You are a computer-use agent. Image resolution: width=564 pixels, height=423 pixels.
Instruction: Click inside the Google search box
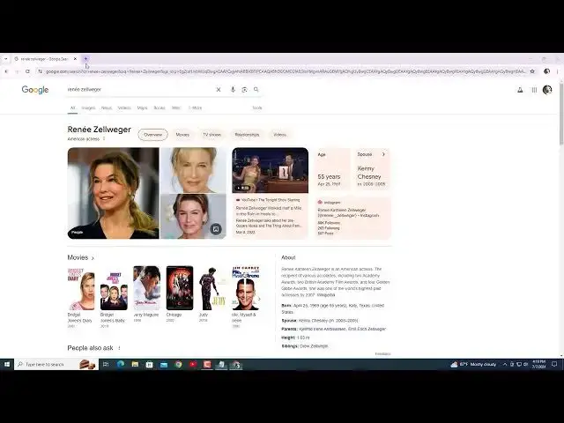click(140, 90)
